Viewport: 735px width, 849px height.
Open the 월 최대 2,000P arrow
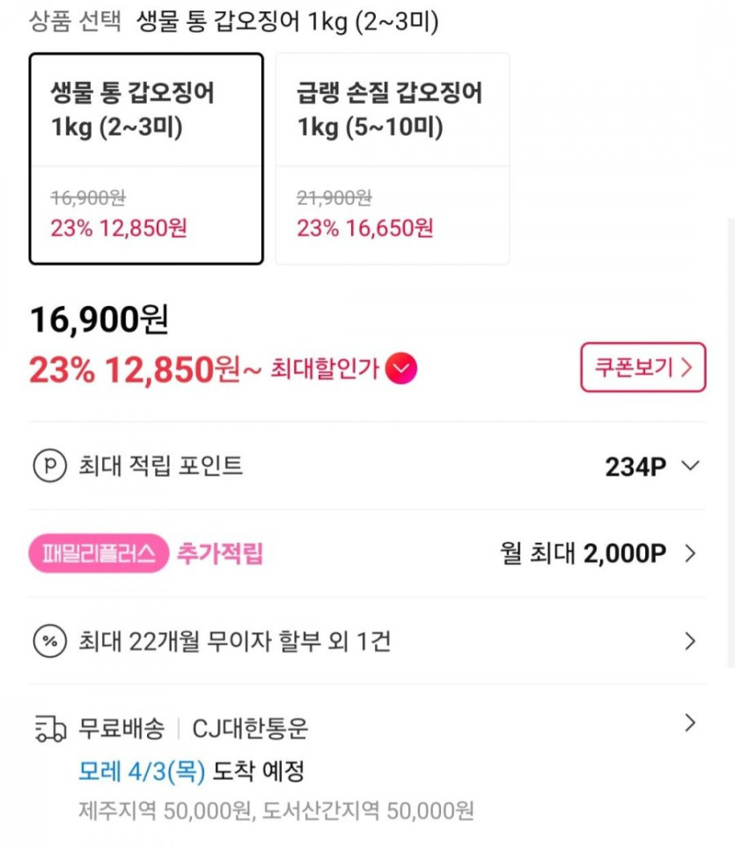coord(691,553)
